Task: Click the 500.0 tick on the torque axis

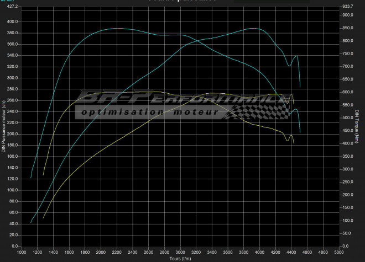Action: (x=349, y=118)
